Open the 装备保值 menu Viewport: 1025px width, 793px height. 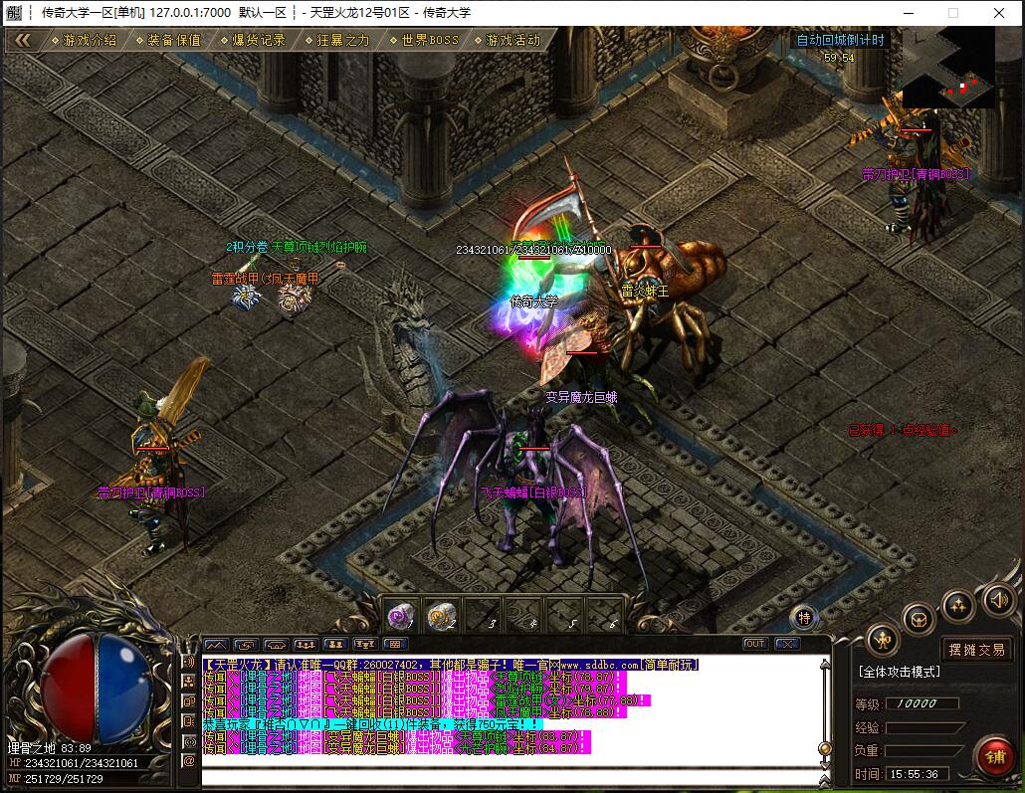pos(168,40)
